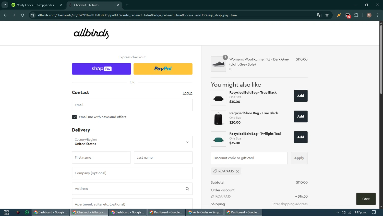Show hidden system tray icons
Image resolution: width=383 pixels, height=216 pixels.
[338, 212]
